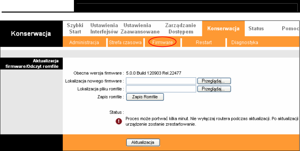The image size is (300, 151).
Task: Switch to the Status tab
Action: 256,28
